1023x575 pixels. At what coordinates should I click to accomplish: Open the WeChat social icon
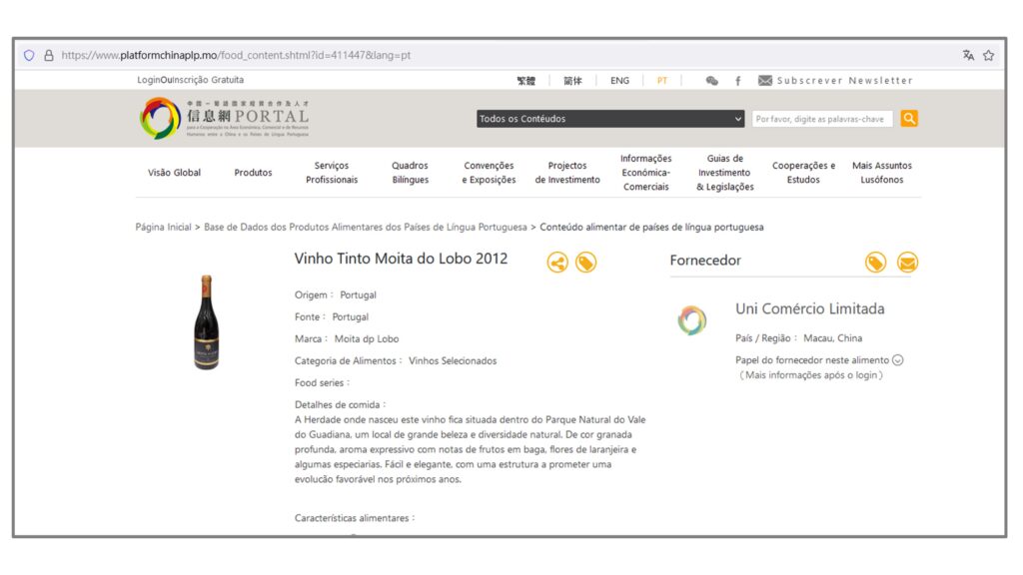click(x=711, y=81)
